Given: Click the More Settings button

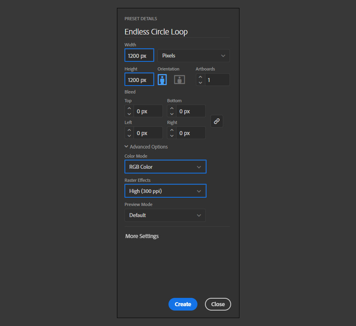Looking at the screenshot, I should click(142, 236).
